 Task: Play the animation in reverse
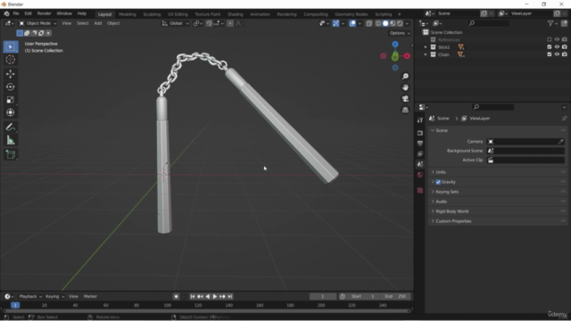coord(208,297)
